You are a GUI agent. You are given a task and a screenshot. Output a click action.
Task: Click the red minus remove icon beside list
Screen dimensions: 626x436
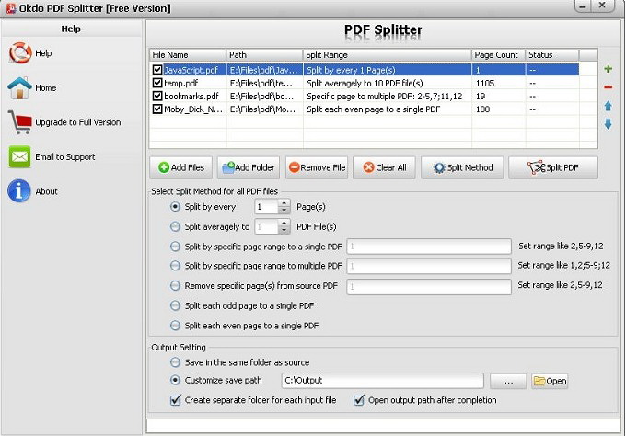(x=608, y=87)
